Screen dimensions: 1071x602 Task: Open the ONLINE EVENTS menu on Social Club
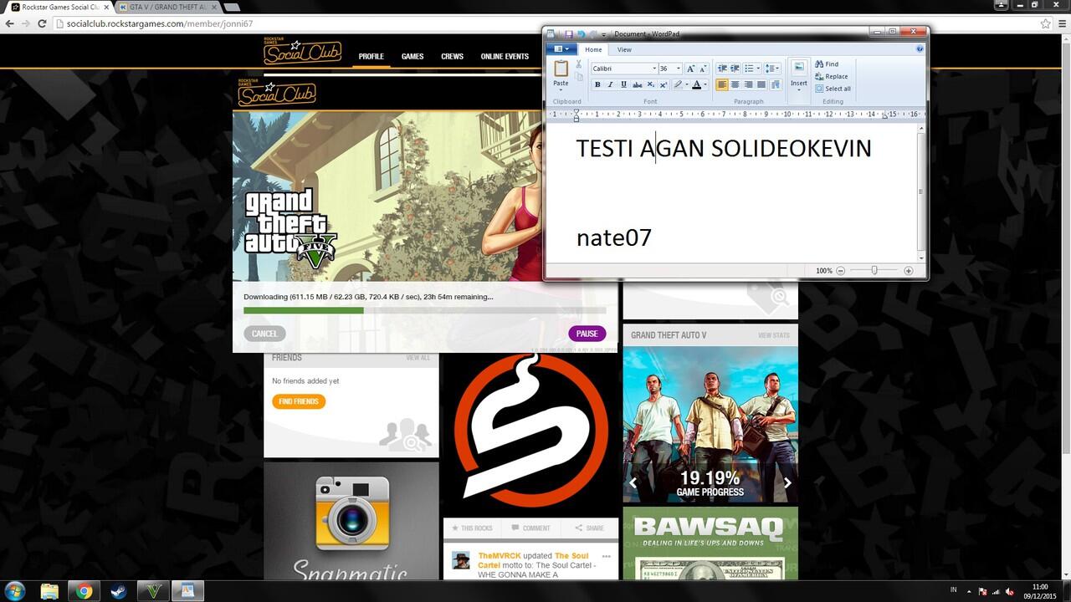505,57
